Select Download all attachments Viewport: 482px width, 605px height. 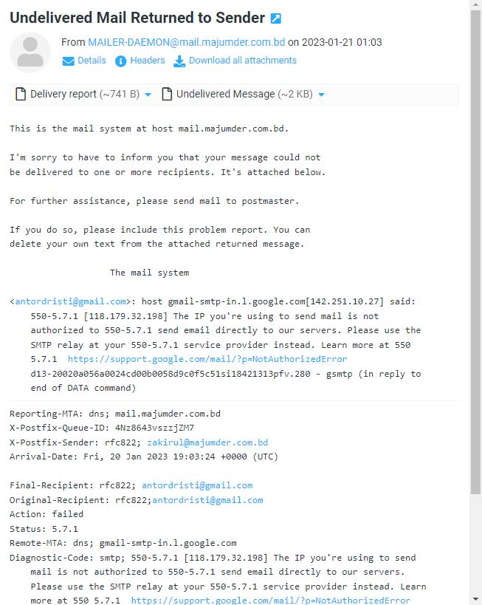click(x=243, y=61)
